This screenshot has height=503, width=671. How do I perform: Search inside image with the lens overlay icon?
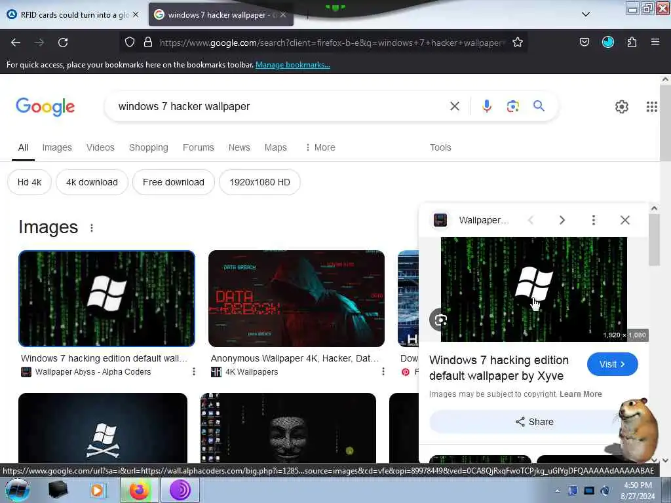pyautogui.click(x=440, y=320)
